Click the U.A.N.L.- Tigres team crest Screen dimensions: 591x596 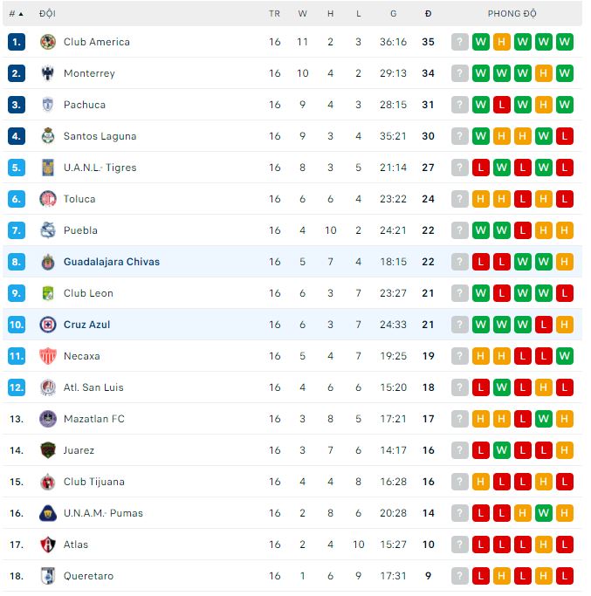coord(48,168)
